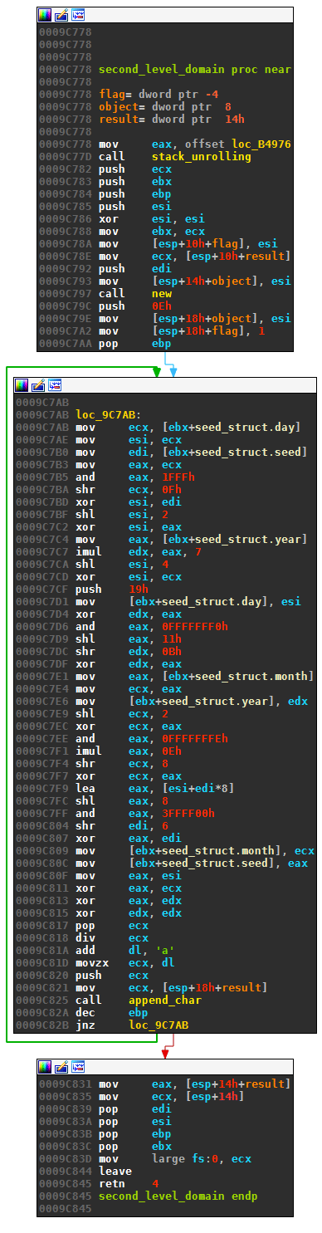Open node color palette on the first block
The width and height of the screenshot is (322, 1233).
pos(46,15)
